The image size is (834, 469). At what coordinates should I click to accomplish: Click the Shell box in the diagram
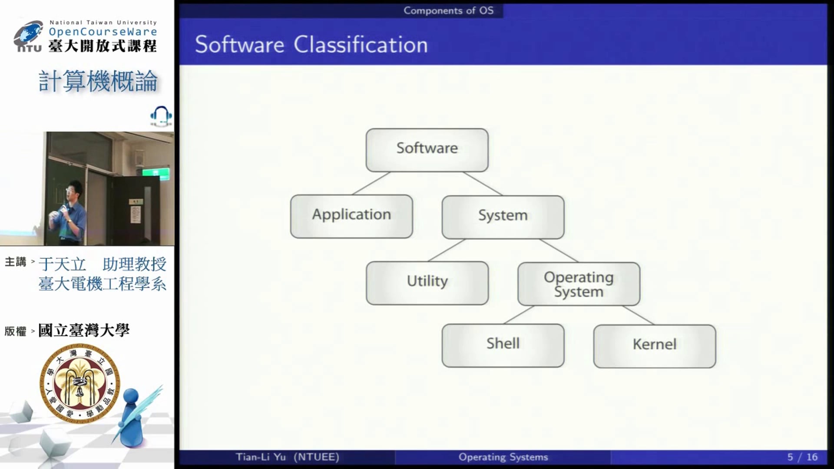(503, 345)
